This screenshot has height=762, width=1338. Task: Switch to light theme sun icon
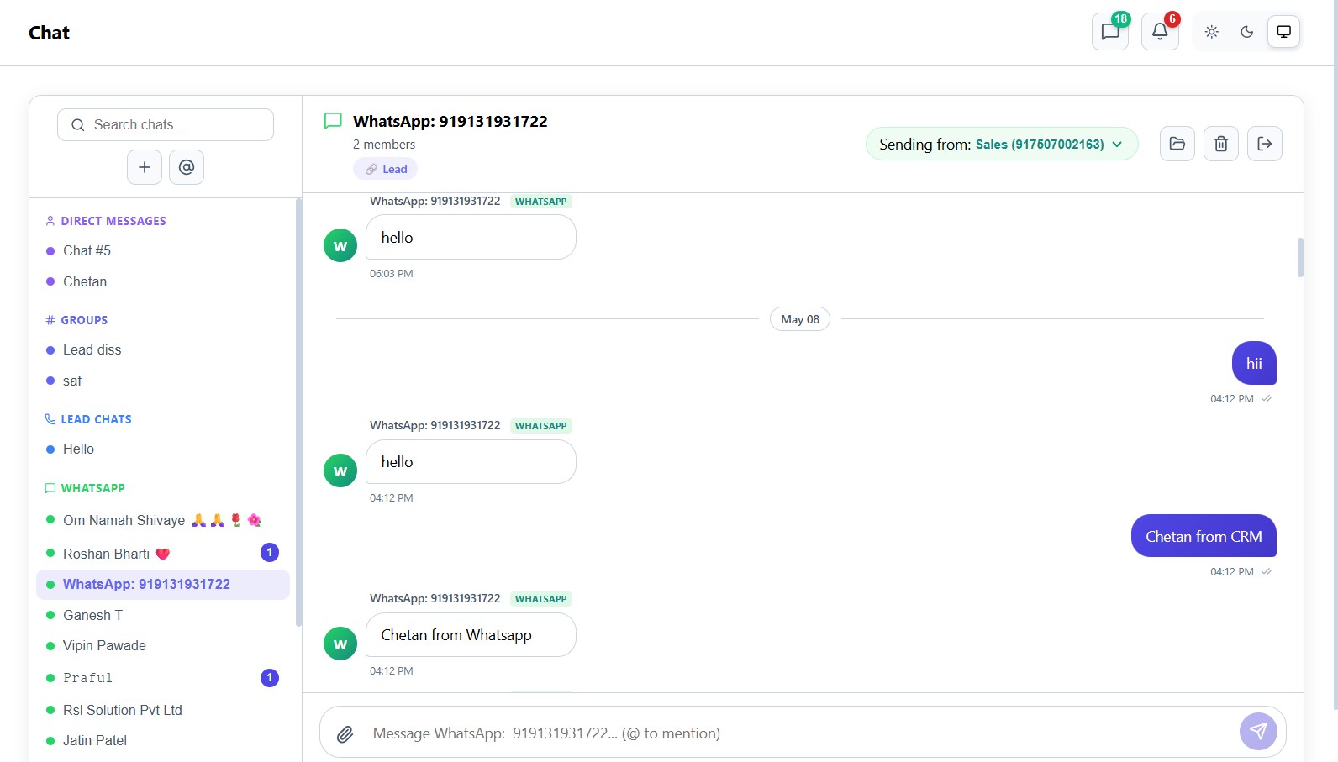[1211, 32]
